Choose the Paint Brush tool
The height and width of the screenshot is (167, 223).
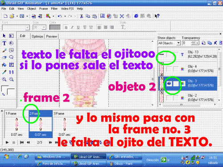coord(4,50)
